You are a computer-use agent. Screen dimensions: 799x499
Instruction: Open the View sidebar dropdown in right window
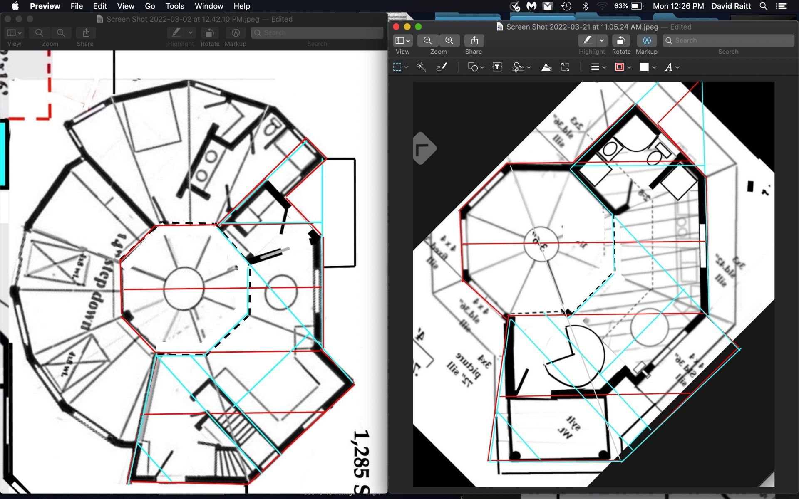[402, 40]
